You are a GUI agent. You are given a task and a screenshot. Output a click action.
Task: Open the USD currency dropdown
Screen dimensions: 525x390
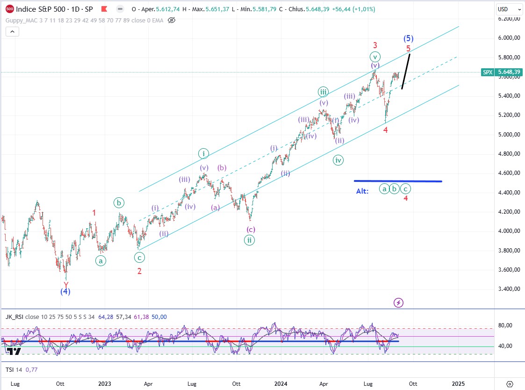click(x=509, y=9)
